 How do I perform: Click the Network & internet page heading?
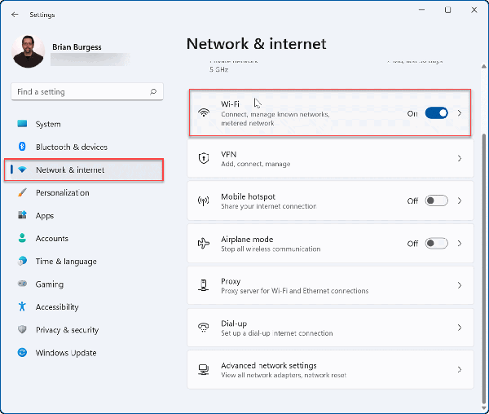click(257, 44)
